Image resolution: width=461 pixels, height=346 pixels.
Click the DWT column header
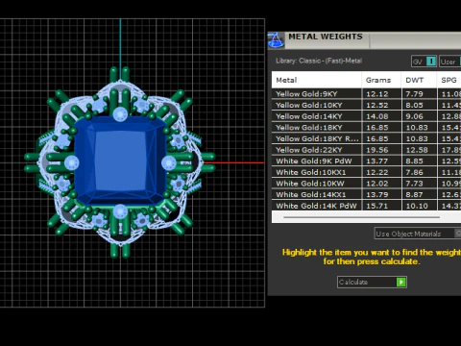tap(419, 80)
